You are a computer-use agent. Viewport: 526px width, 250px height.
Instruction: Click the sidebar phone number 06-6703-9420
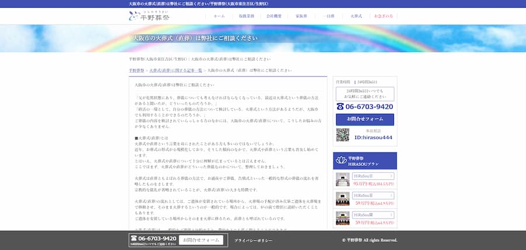[369, 106]
